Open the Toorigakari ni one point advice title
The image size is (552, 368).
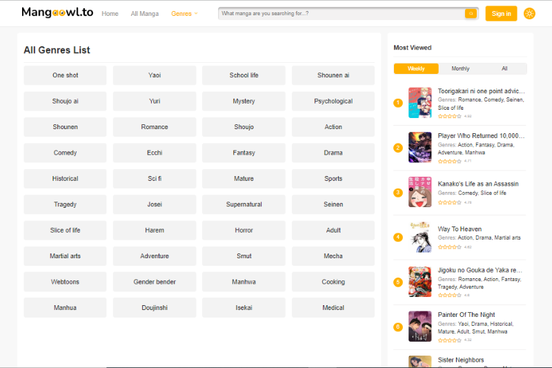click(x=481, y=91)
